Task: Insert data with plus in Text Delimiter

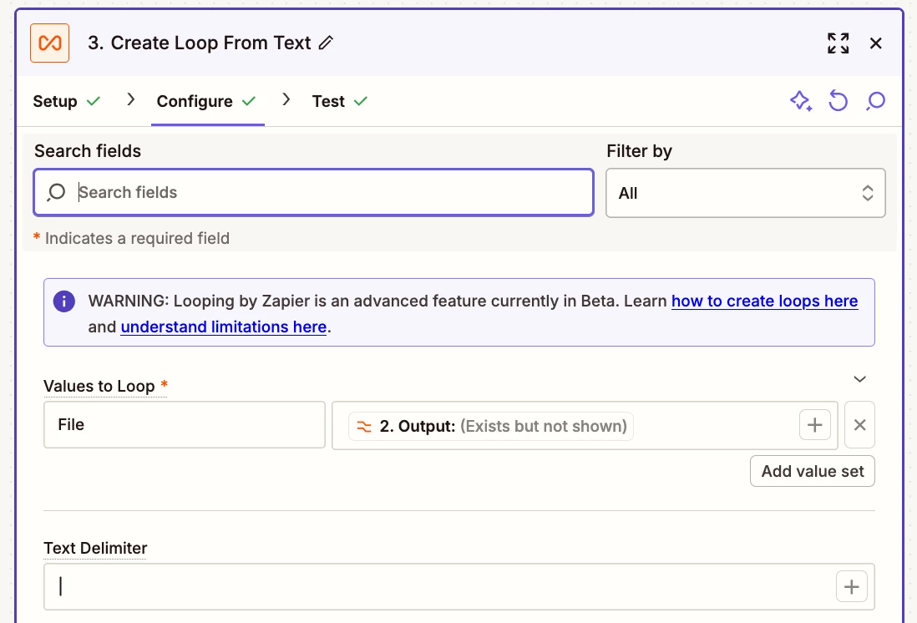Action: coord(852,587)
